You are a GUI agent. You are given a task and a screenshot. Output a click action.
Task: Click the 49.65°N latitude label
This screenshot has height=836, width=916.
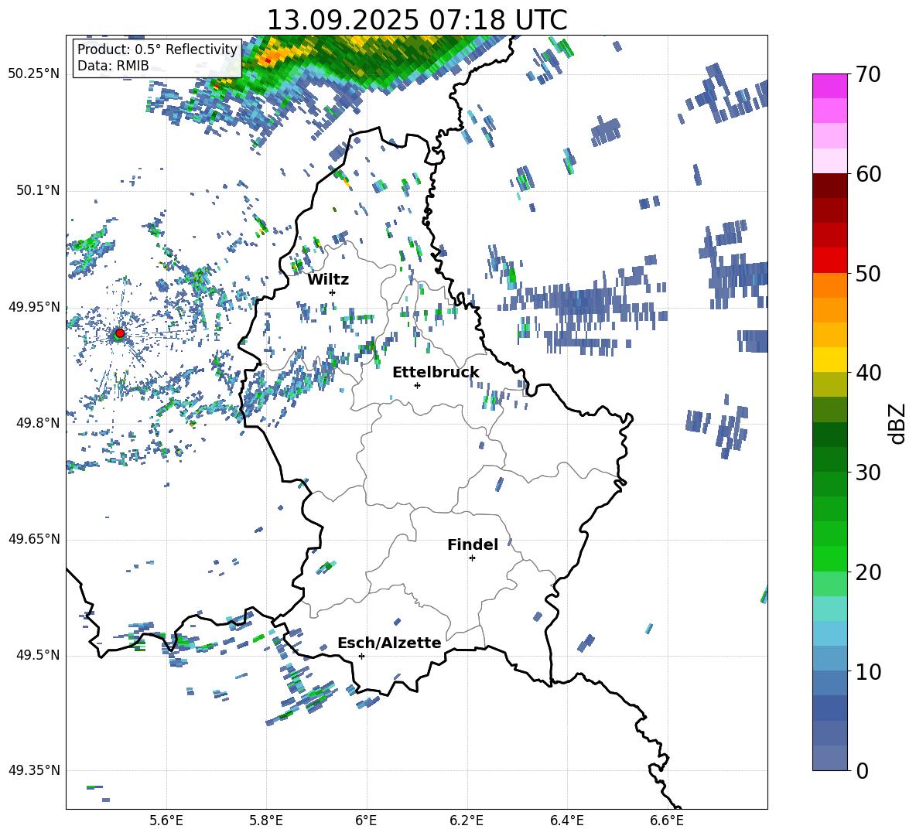(33, 539)
